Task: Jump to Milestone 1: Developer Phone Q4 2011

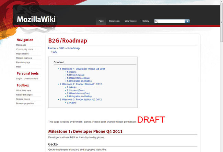Action: click(82, 69)
